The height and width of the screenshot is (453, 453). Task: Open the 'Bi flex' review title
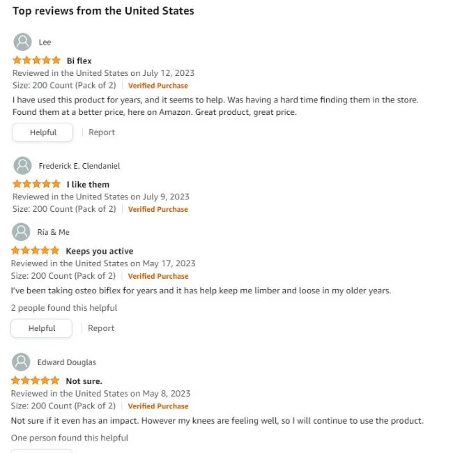[79, 61]
